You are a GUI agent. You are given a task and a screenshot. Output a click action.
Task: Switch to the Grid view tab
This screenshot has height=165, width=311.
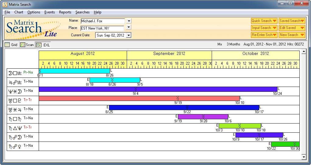[x=11, y=45]
